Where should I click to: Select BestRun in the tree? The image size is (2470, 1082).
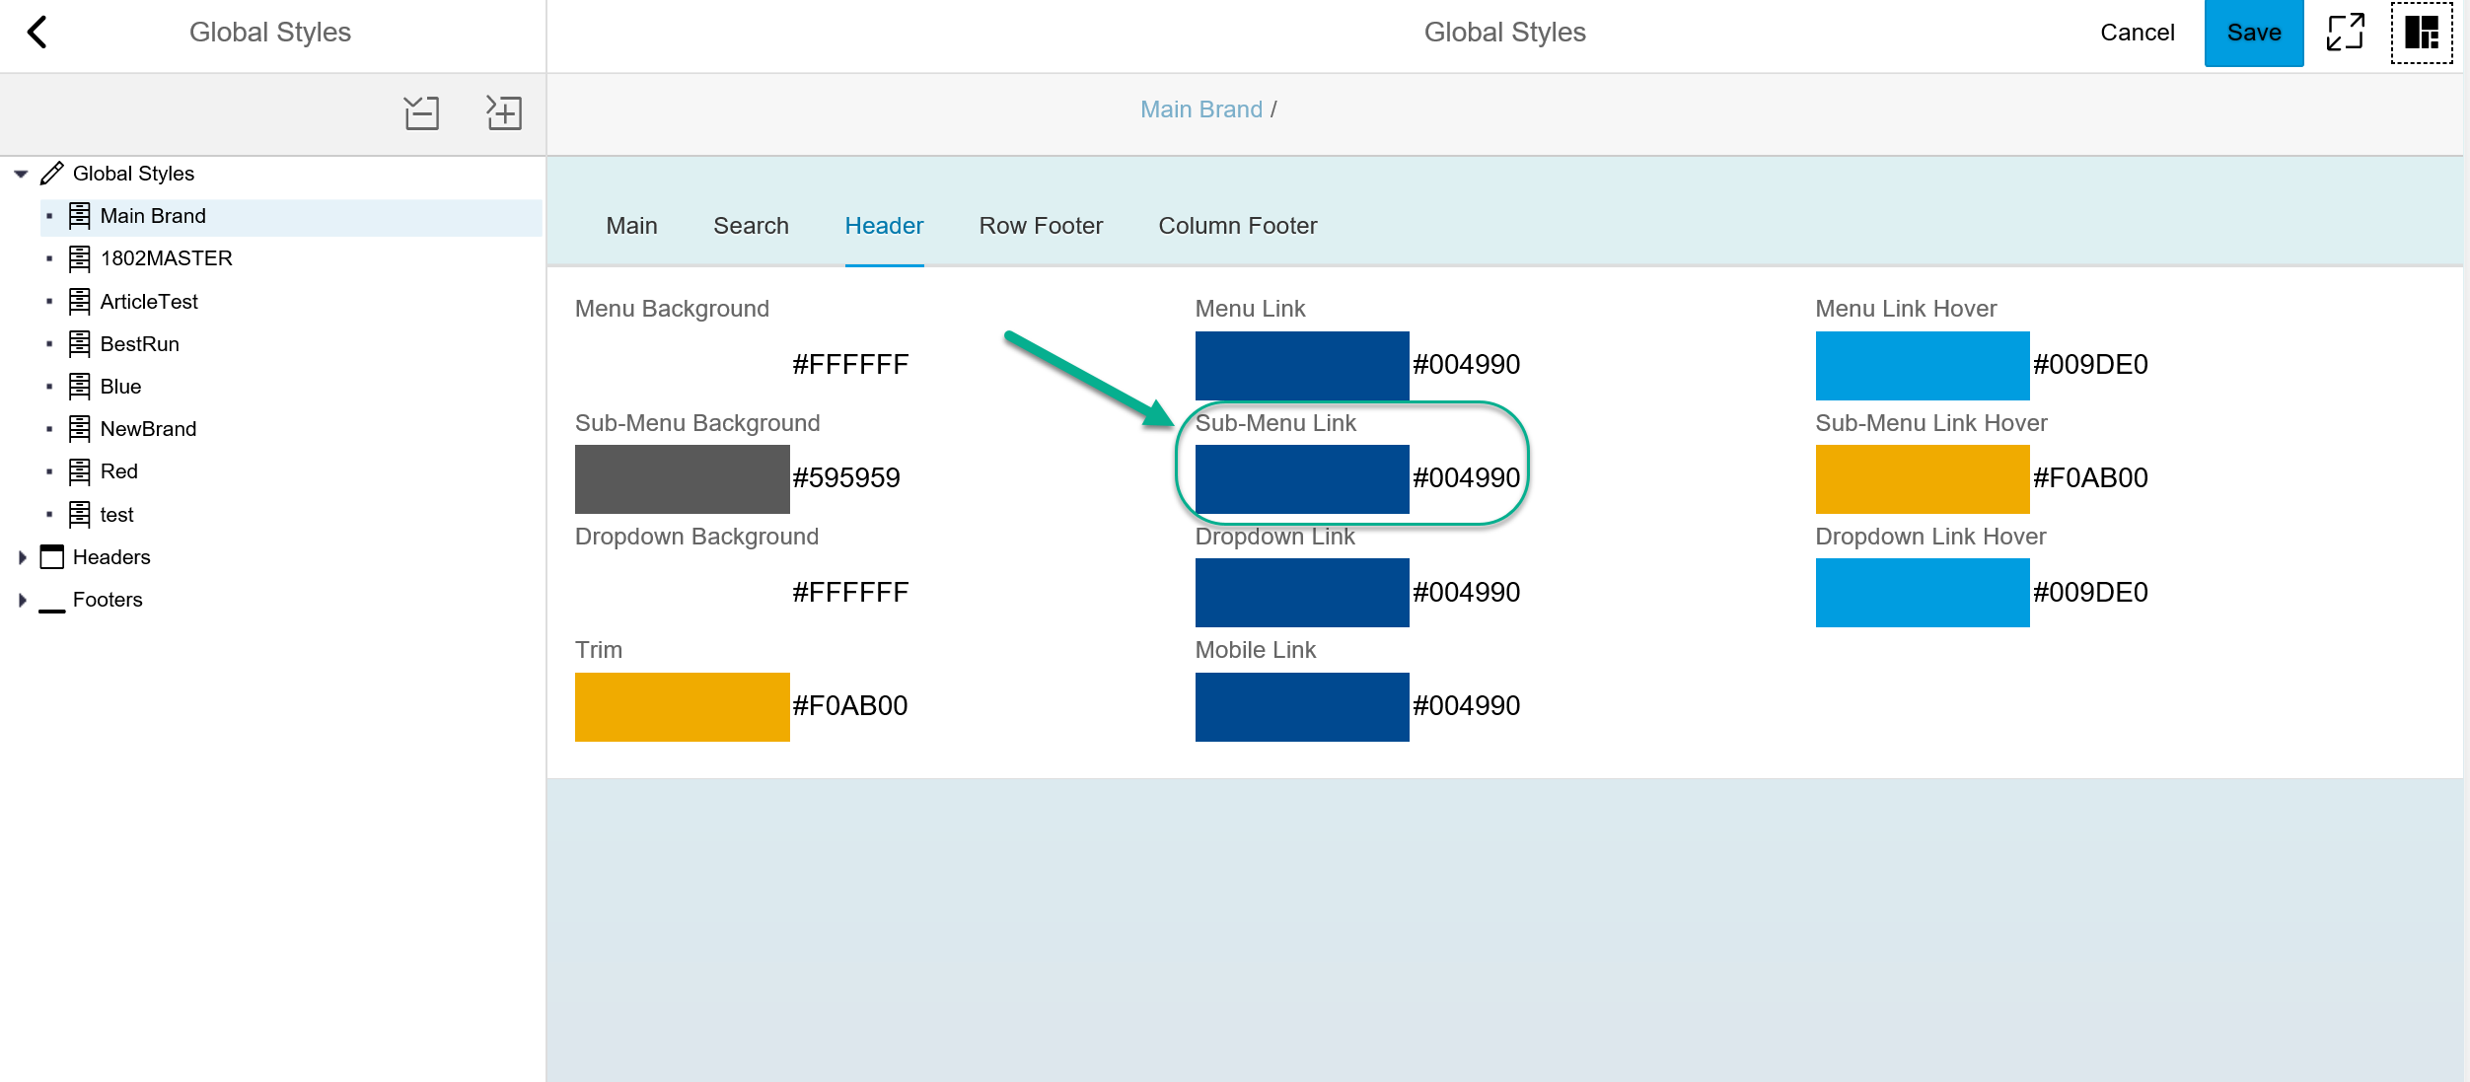click(140, 344)
